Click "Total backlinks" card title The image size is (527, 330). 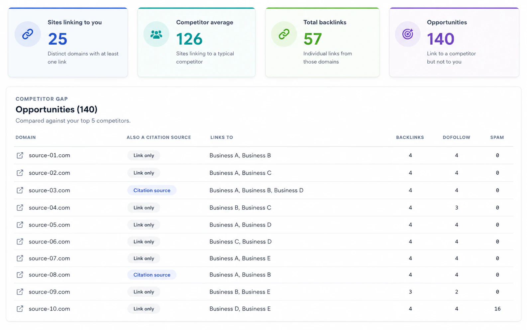[x=325, y=22]
